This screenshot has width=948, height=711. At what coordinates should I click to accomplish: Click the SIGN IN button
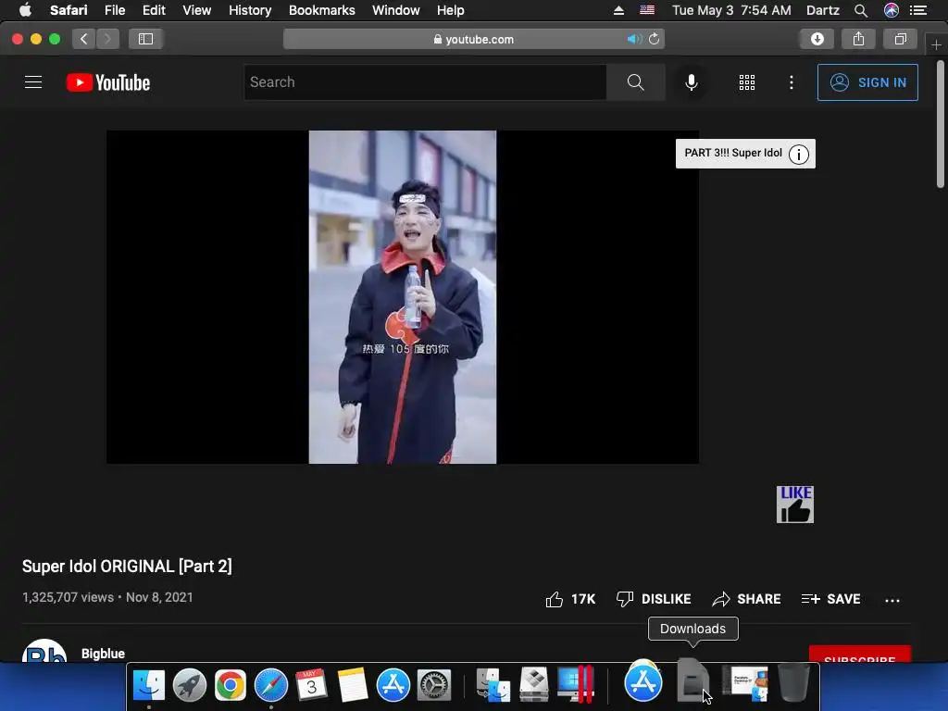point(867,82)
